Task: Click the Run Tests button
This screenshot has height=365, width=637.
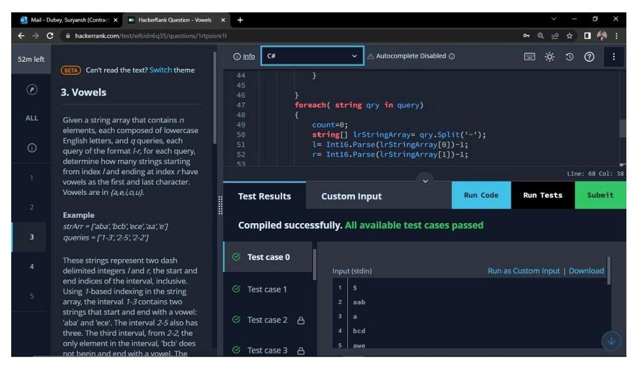Action: pyautogui.click(x=543, y=195)
